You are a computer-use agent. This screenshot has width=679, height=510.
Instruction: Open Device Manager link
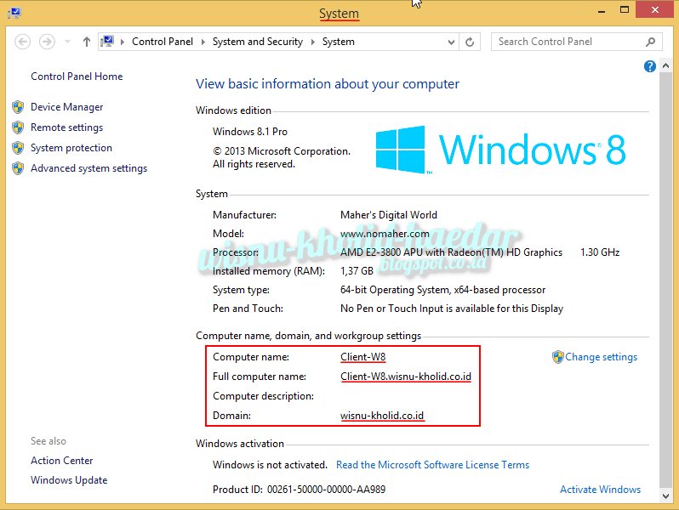(66, 107)
